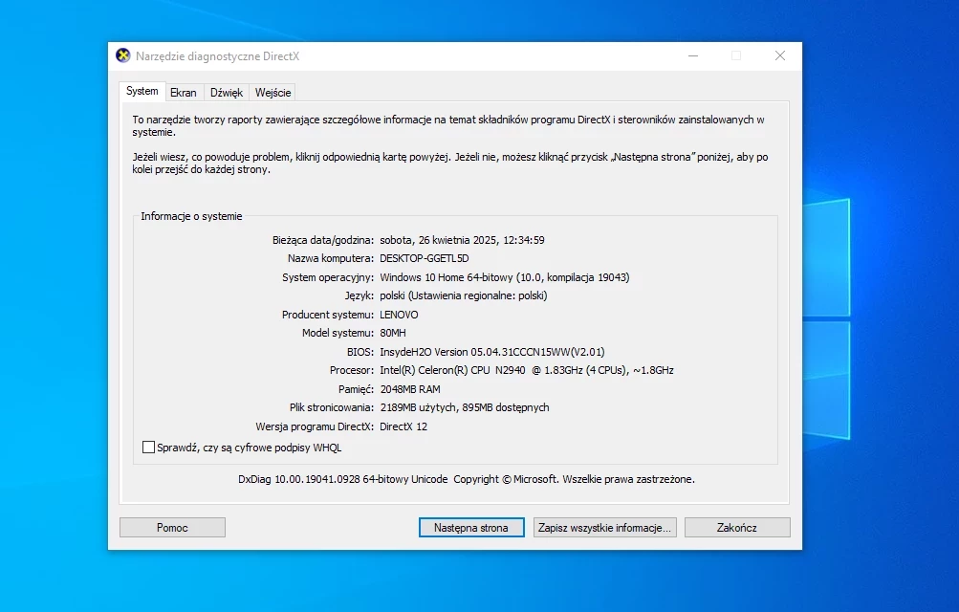Screen dimensions: 959x612
Task: Click the Procesor label
Action: pyautogui.click(x=352, y=370)
